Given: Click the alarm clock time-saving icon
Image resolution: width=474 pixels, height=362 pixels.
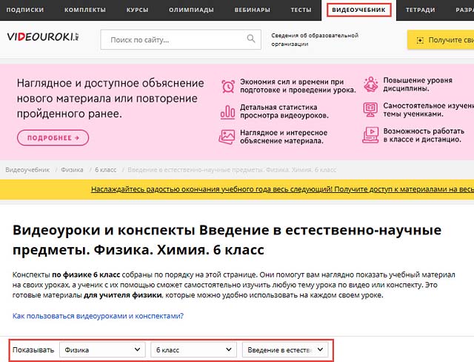Looking at the screenshot, I should (227, 86).
